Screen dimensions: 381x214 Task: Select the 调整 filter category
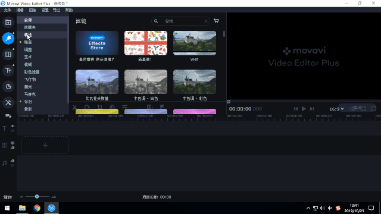42,50
